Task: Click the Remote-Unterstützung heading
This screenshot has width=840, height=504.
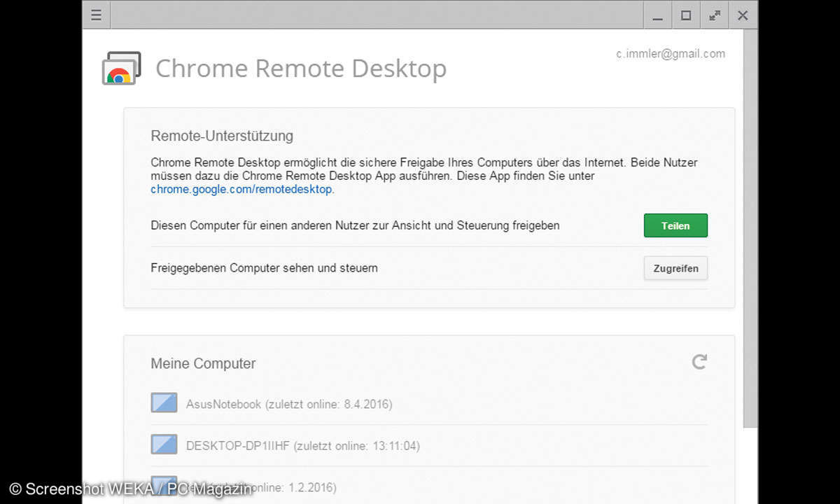Action: pos(222,136)
